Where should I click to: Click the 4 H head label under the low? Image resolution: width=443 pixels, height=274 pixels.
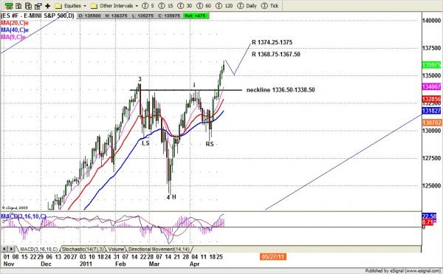point(171,197)
